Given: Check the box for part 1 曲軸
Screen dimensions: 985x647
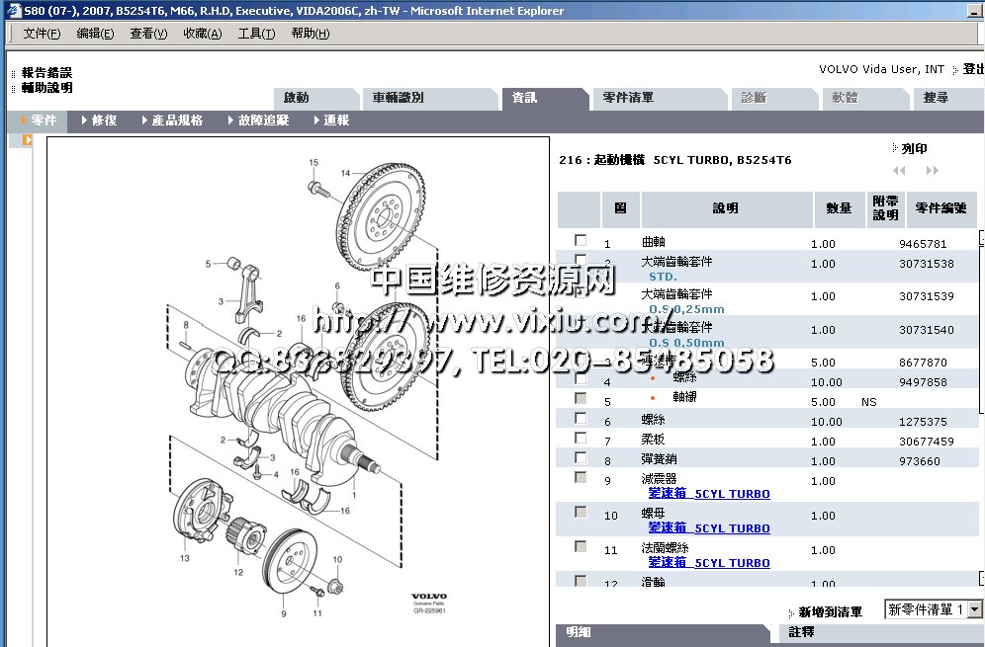Looking at the screenshot, I should pyautogui.click(x=581, y=240).
